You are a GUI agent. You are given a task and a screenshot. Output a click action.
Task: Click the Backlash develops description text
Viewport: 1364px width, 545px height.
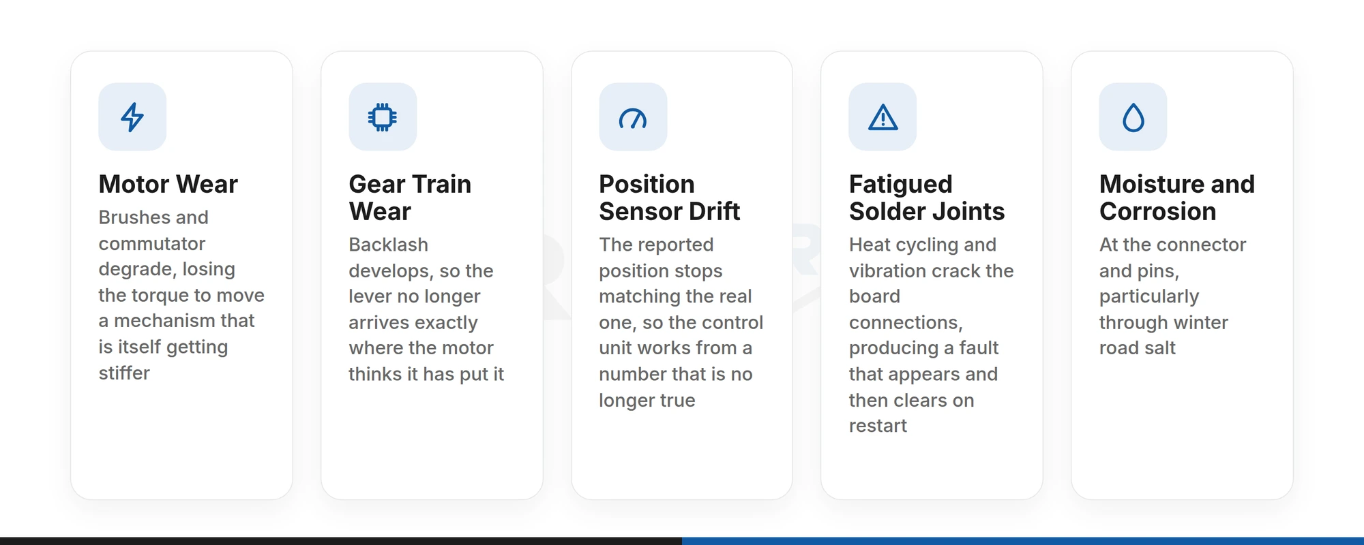[x=426, y=309]
